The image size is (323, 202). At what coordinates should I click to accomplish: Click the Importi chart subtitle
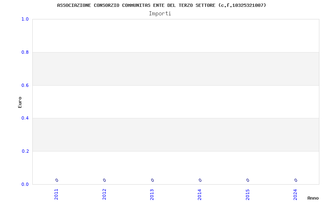(160, 14)
